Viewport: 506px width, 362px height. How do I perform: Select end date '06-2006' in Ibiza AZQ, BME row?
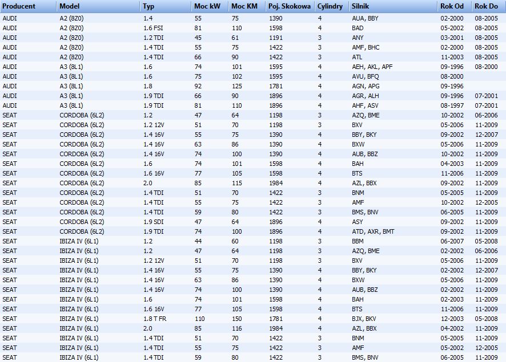[x=487, y=251]
